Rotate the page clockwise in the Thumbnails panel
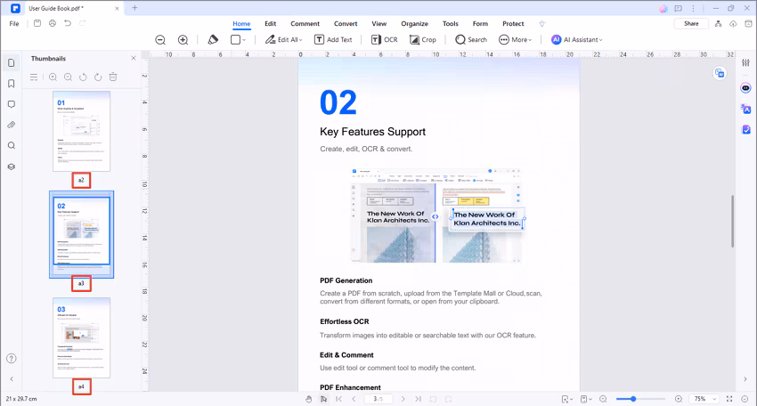 click(98, 77)
